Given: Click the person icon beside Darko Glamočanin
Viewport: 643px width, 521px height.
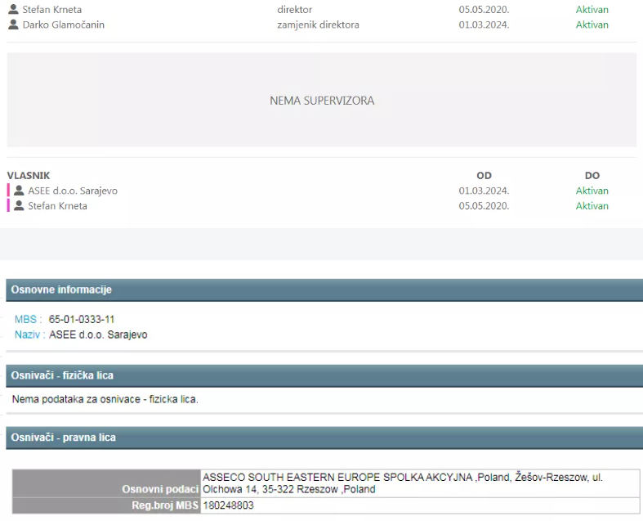Looking at the screenshot, I should click(13, 25).
